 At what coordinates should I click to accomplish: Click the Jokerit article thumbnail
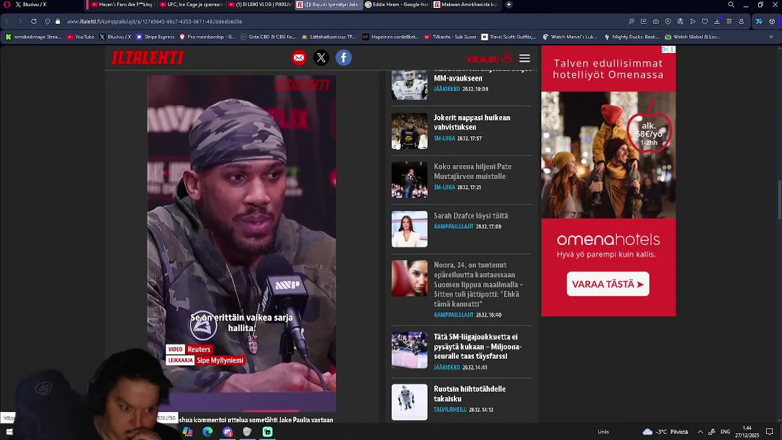click(409, 131)
